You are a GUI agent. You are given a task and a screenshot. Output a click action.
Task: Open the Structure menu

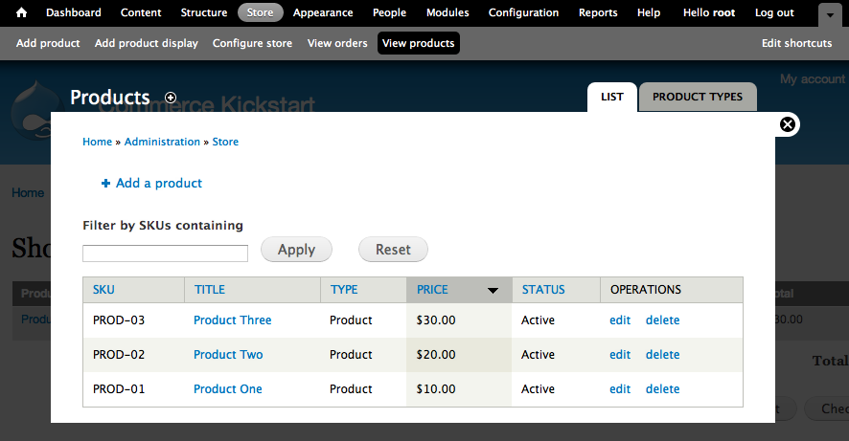tap(204, 12)
